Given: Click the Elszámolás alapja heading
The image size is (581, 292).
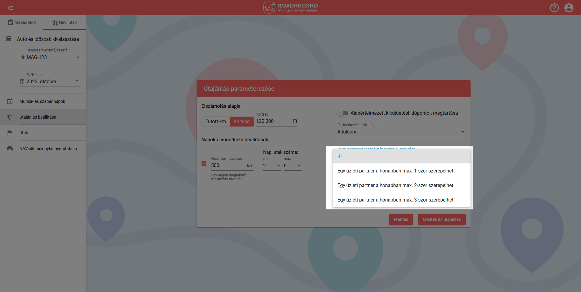Looking at the screenshot, I should point(221,106).
